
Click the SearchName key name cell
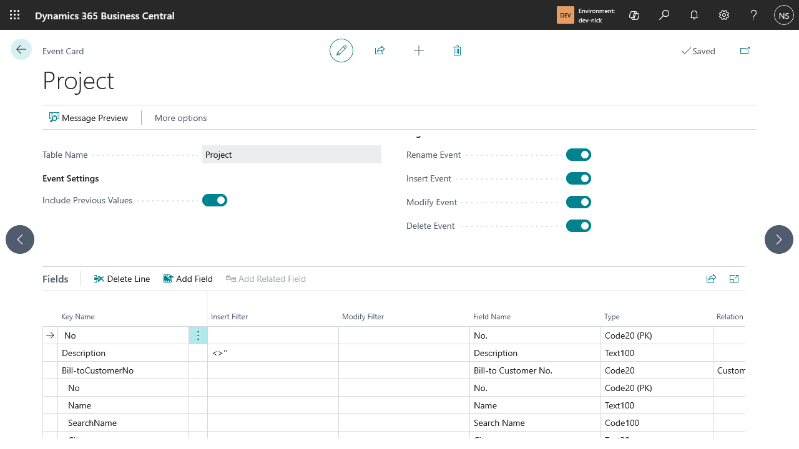coord(124,423)
